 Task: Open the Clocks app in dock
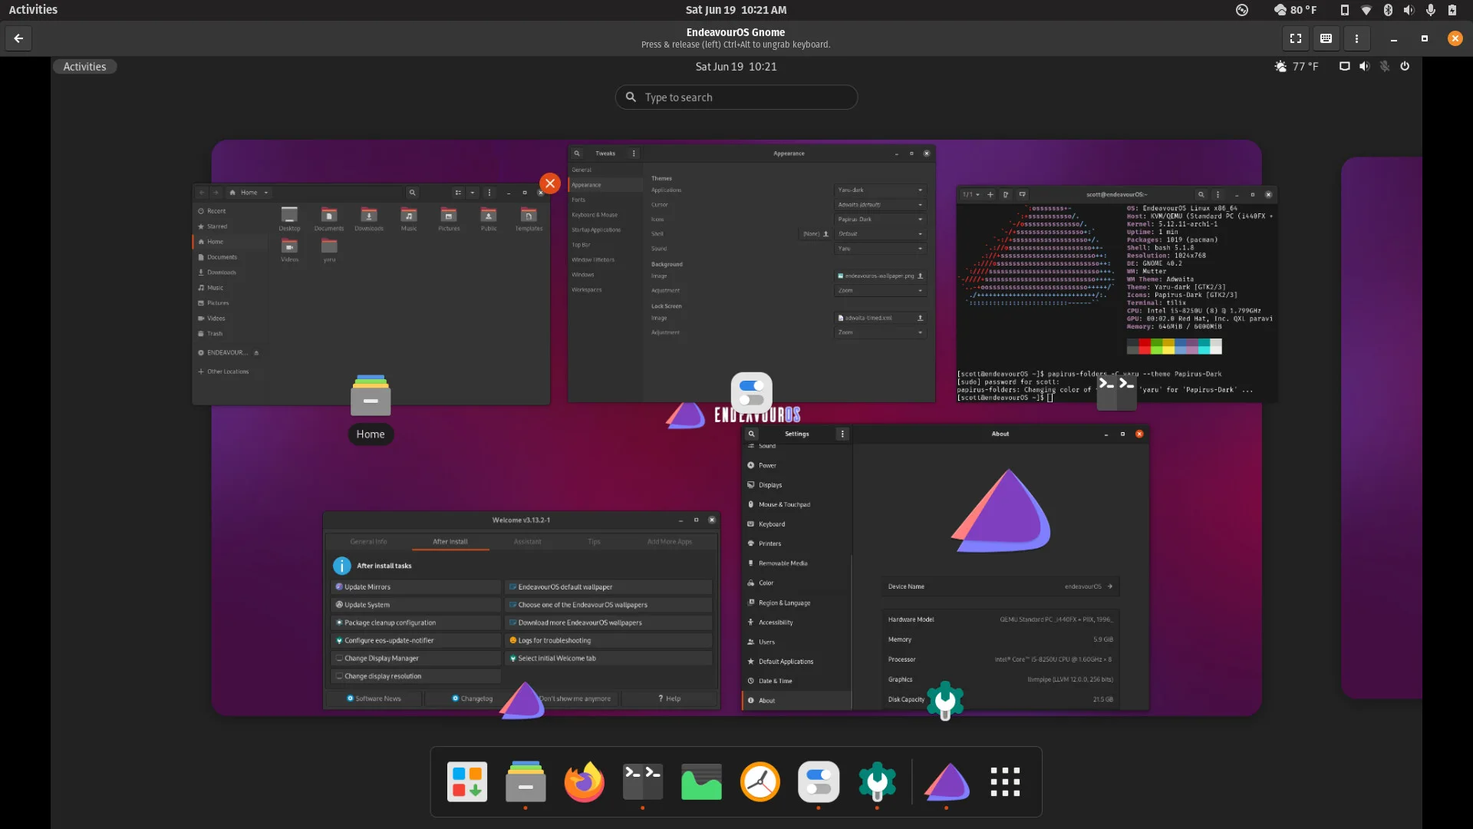coord(760,782)
